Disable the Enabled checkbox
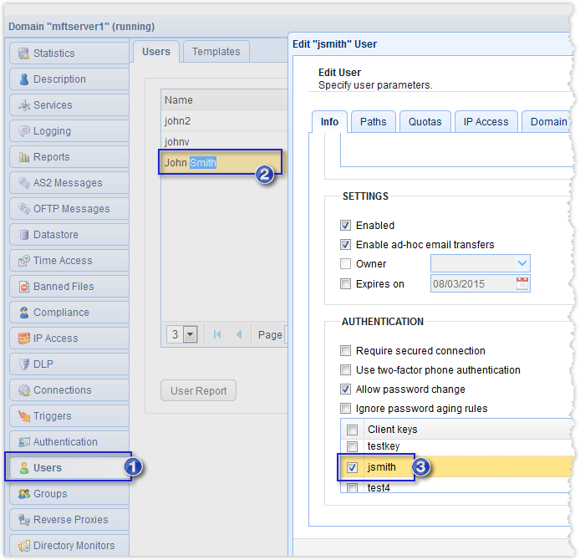The height and width of the screenshot is (560, 580). (346, 226)
